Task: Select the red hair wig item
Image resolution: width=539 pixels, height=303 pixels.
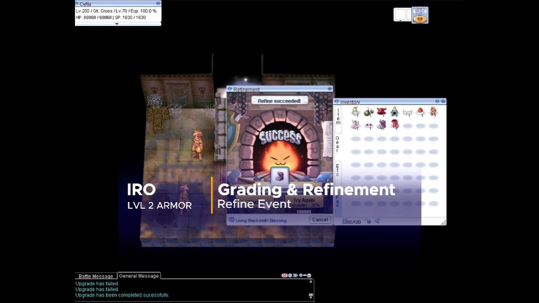Action: pyautogui.click(x=395, y=125)
